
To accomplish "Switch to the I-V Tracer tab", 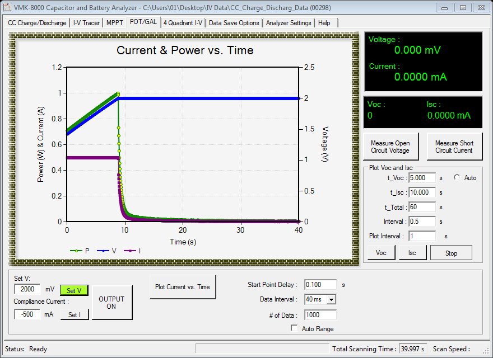I will click(86, 23).
